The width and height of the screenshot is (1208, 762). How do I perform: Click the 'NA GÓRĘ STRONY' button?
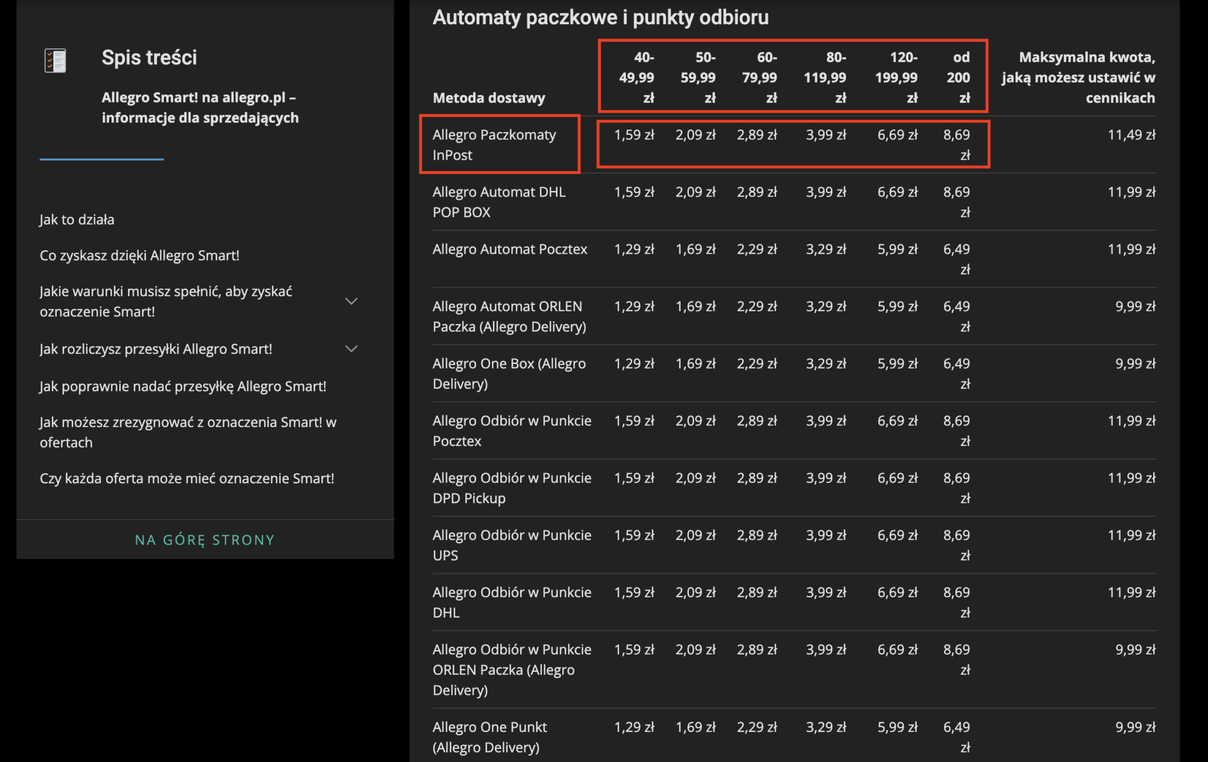[x=205, y=540]
